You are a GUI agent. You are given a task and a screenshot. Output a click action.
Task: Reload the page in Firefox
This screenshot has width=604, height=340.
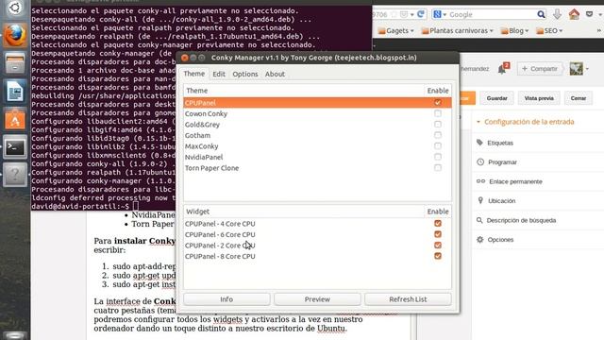click(x=421, y=14)
